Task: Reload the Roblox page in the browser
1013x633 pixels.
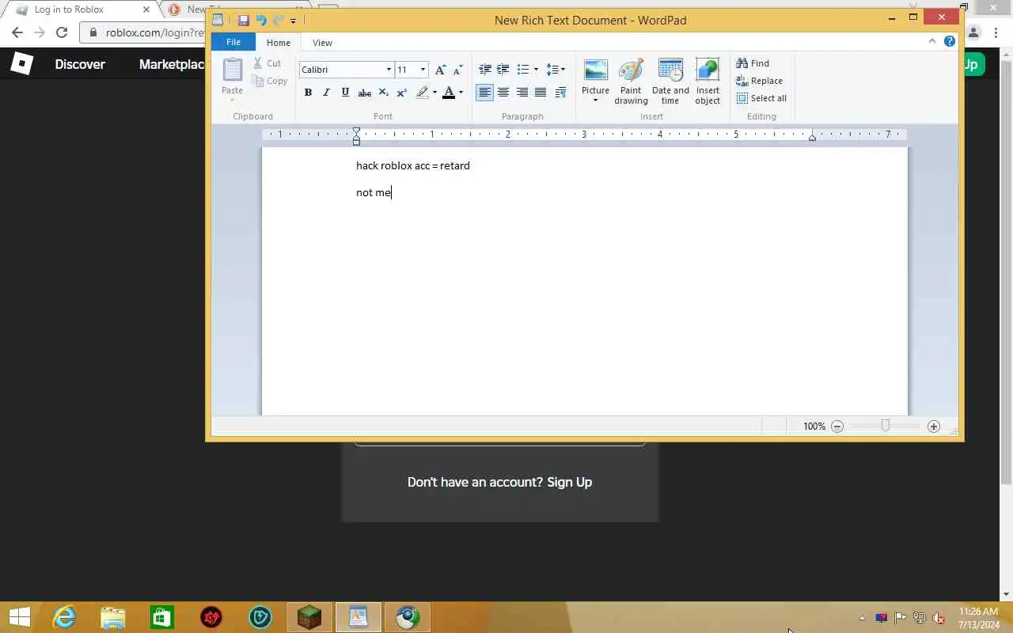Action: (62, 32)
